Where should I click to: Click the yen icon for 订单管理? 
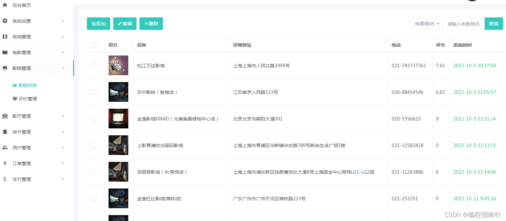(5, 164)
